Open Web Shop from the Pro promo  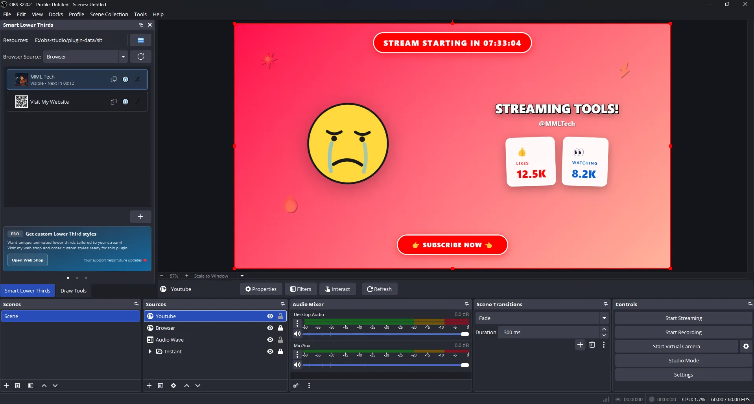[x=27, y=260]
